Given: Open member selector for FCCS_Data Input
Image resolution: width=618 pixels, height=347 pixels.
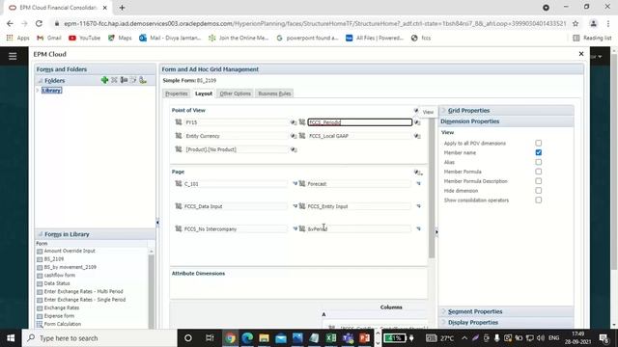Looking at the screenshot, I should pos(178,206).
